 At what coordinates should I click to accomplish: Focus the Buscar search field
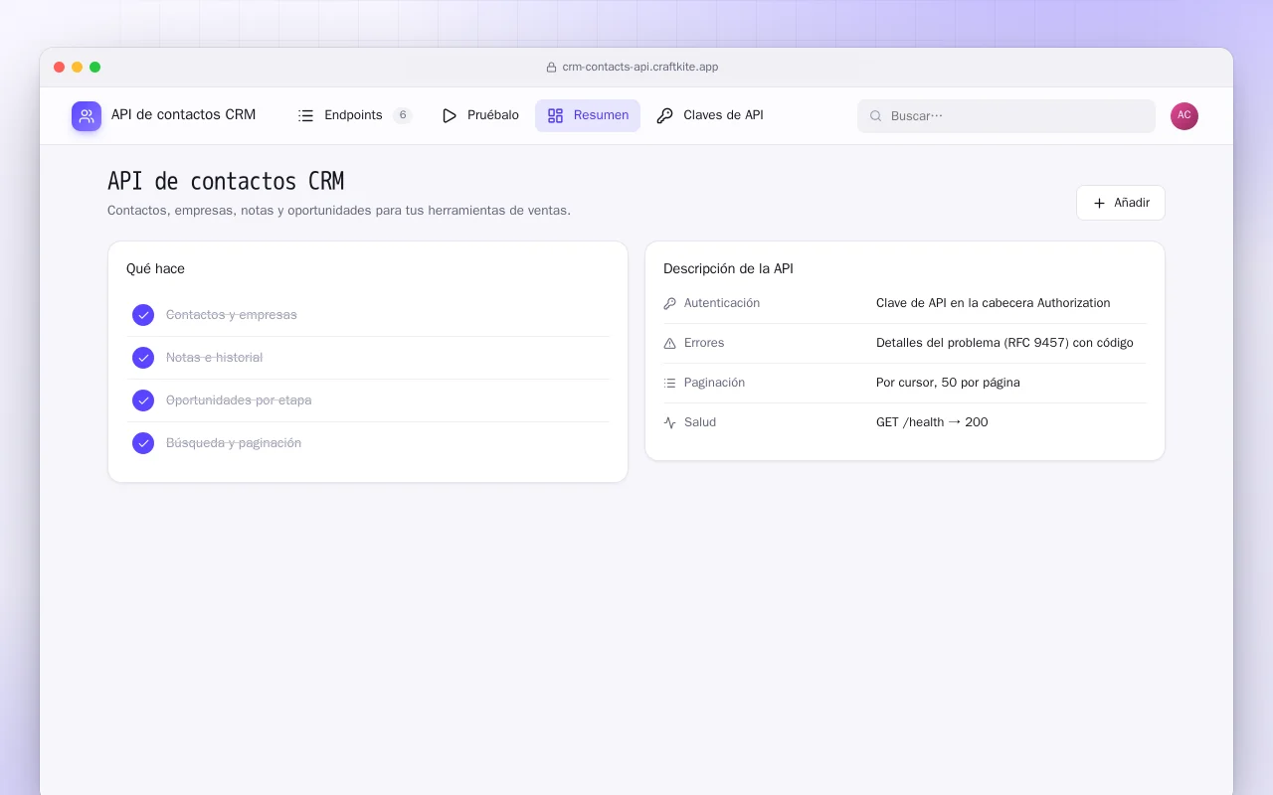coord(1006,116)
